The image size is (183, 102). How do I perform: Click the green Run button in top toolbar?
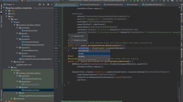[x=131, y=1]
